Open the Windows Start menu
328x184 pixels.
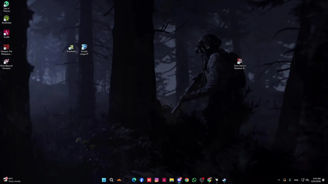[104, 180]
